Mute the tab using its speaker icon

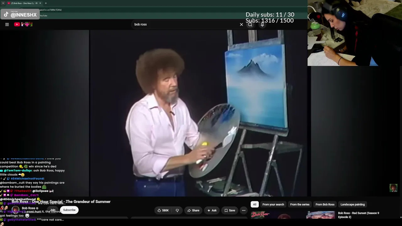point(36,3)
